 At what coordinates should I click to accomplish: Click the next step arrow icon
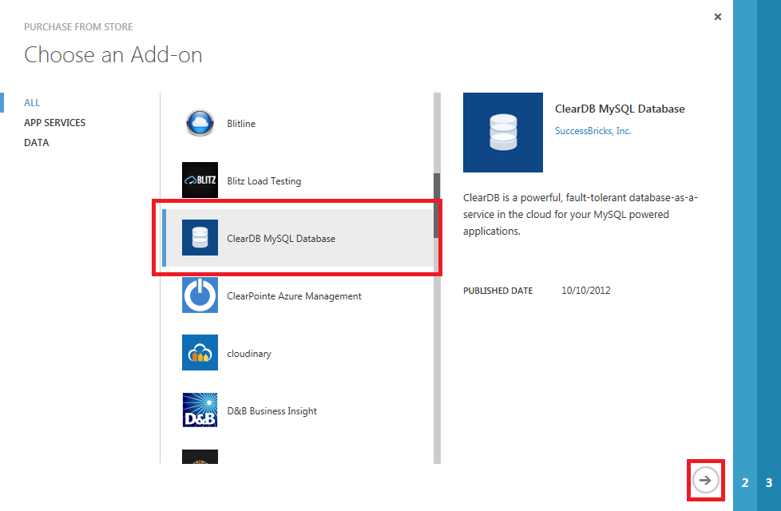click(x=705, y=480)
